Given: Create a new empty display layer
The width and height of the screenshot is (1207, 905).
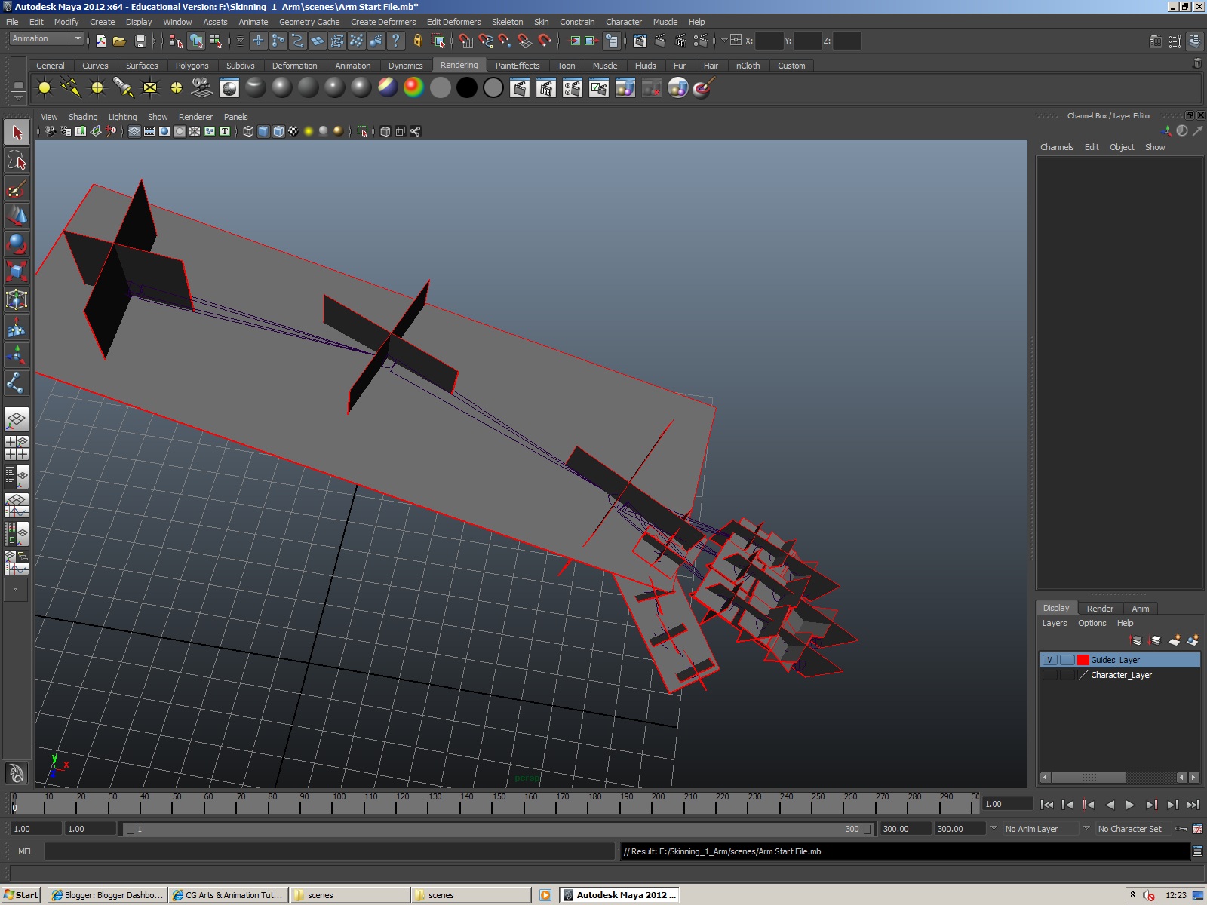Looking at the screenshot, I should (x=1175, y=640).
